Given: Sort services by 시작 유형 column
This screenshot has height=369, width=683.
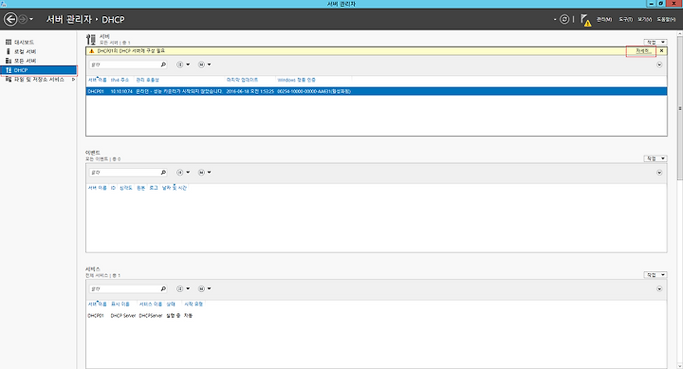Looking at the screenshot, I should click(194, 304).
